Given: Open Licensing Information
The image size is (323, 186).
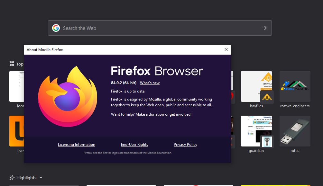Looking at the screenshot, I should coord(77,145).
